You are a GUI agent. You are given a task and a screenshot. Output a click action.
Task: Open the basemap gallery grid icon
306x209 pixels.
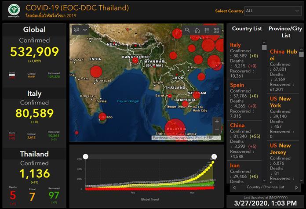pyautogui.click(x=216, y=30)
